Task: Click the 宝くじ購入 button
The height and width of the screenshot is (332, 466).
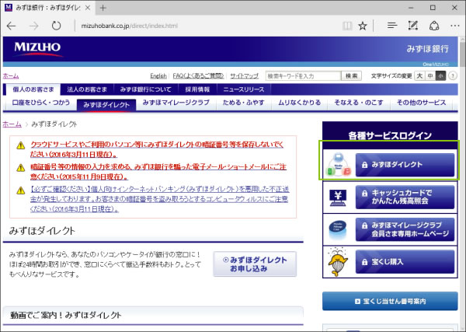Action: click(x=405, y=262)
